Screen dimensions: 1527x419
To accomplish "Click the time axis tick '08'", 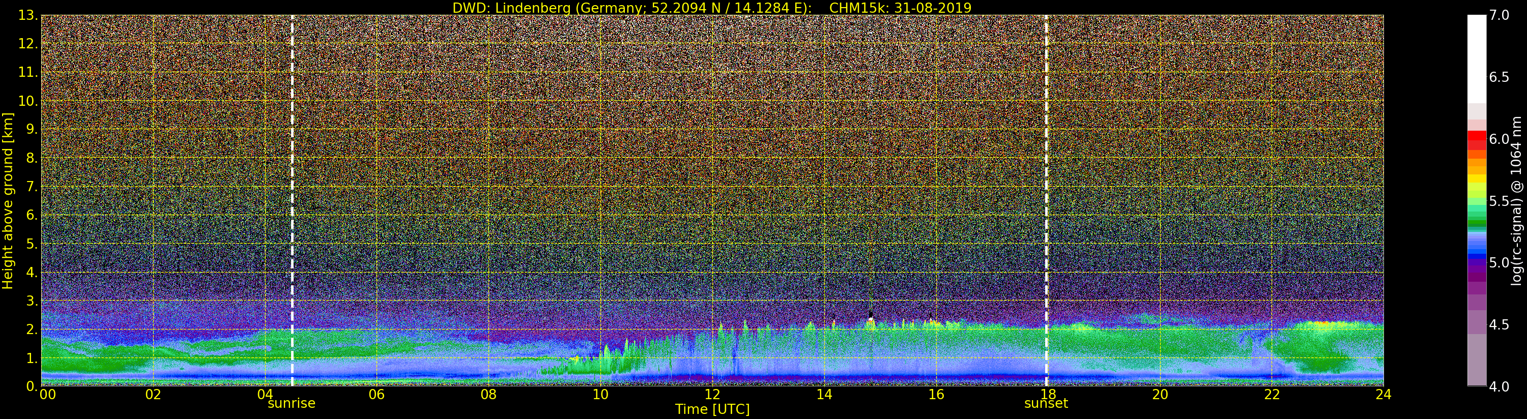I will pyautogui.click(x=488, y=394).
